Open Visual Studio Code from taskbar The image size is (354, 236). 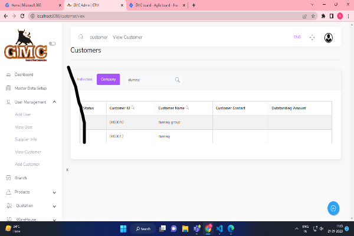(x=219, y=228)
